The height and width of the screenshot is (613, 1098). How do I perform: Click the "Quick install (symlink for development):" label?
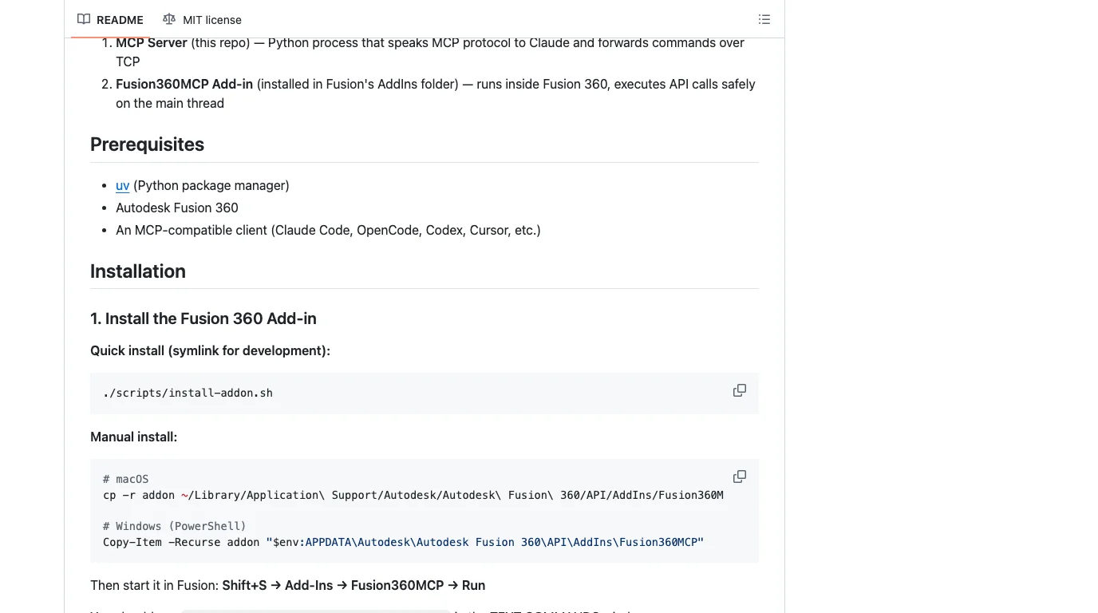click(210, 350)
